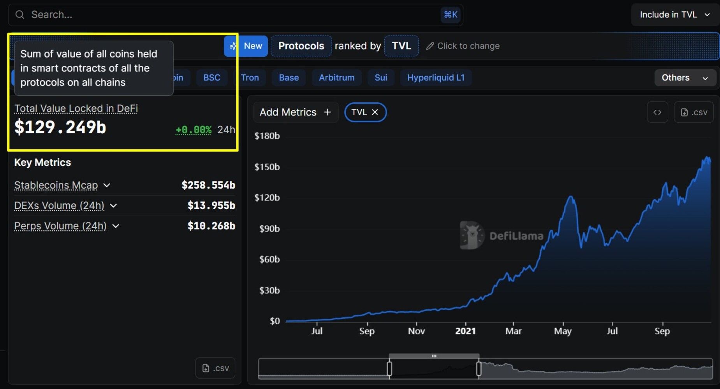Click the $258.554b stablecoins value
This screenshot has height=389, width=720.
coord(208,185)
